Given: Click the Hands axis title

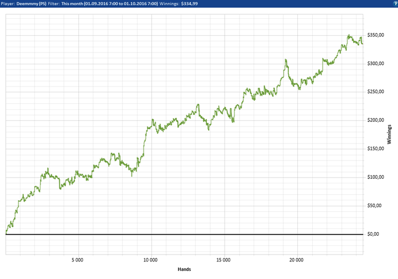Looking at the screenshot, I should tap(184, 269).
